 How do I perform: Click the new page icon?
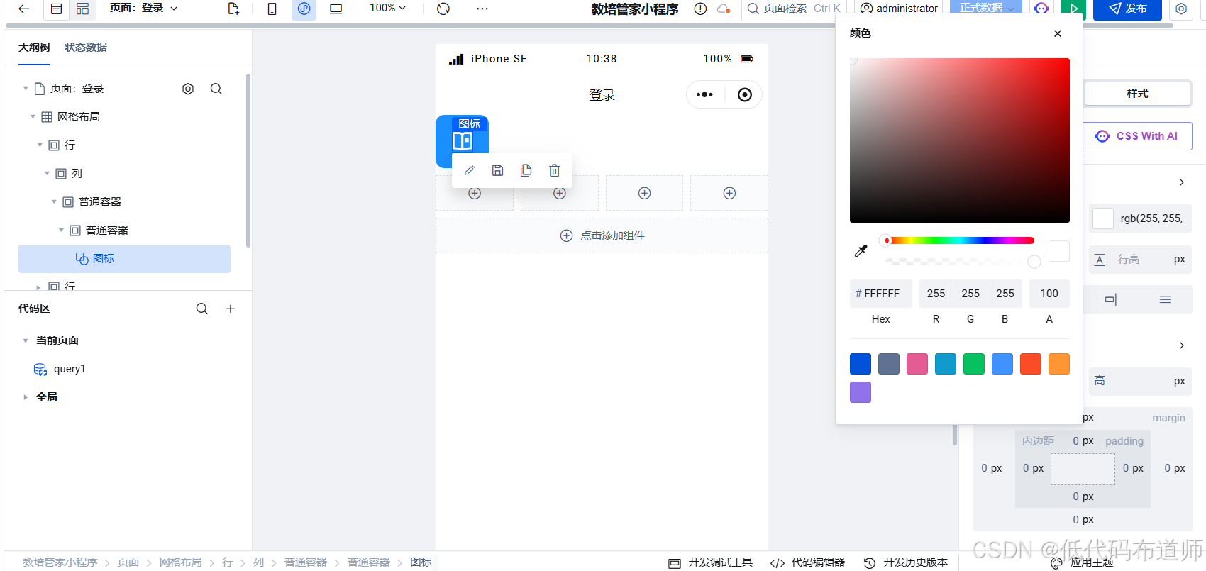point(233,9)
